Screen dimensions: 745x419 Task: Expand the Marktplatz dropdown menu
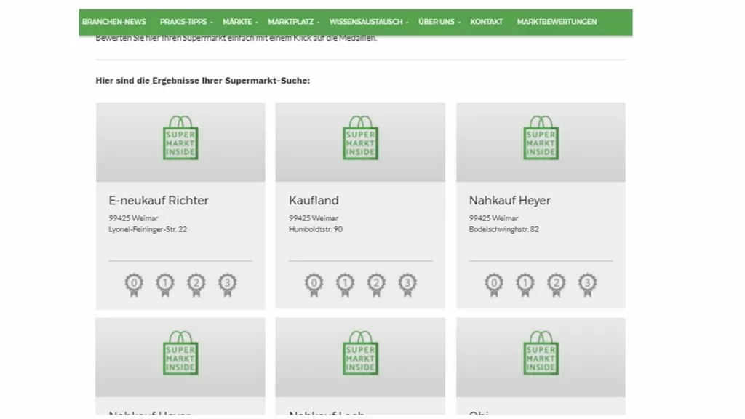[x=294, y=22]
